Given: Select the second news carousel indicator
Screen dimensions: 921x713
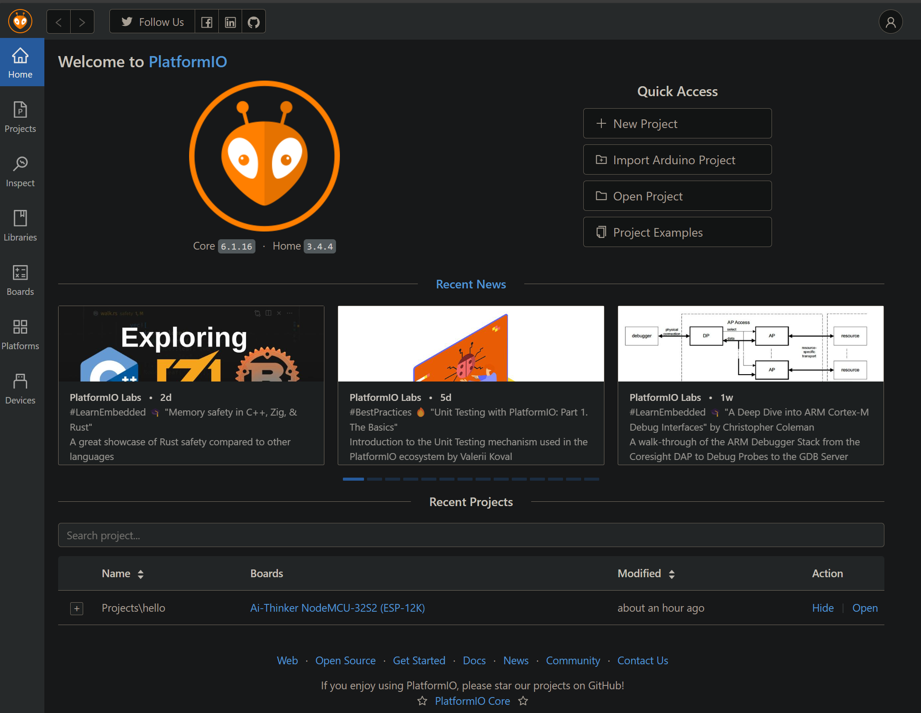Looking at the screenshot, I should (374, 479).
